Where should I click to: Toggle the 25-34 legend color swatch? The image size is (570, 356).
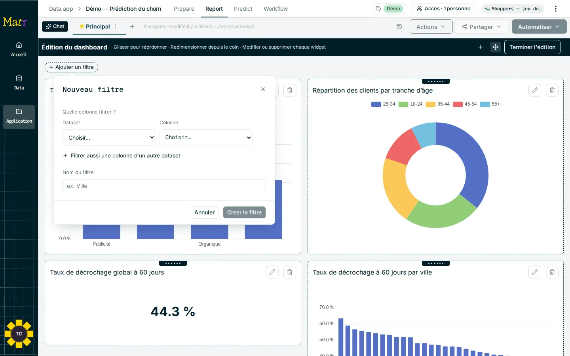[x=376, y=104]
